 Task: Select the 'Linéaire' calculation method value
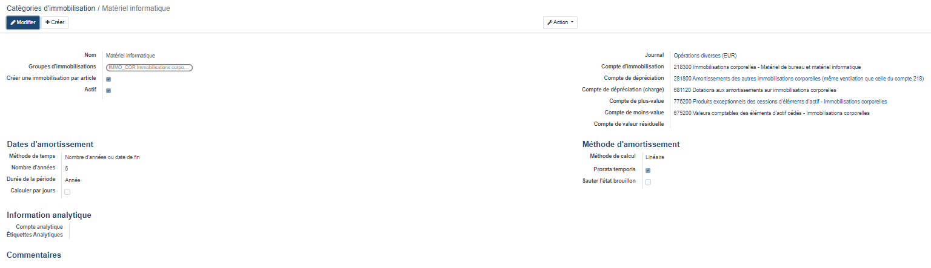point(655,157)
